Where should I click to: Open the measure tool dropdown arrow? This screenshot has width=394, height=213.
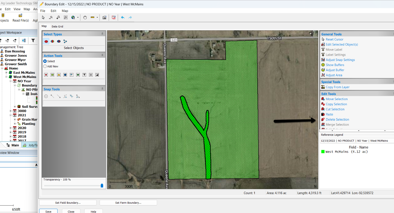coord(97,18)
